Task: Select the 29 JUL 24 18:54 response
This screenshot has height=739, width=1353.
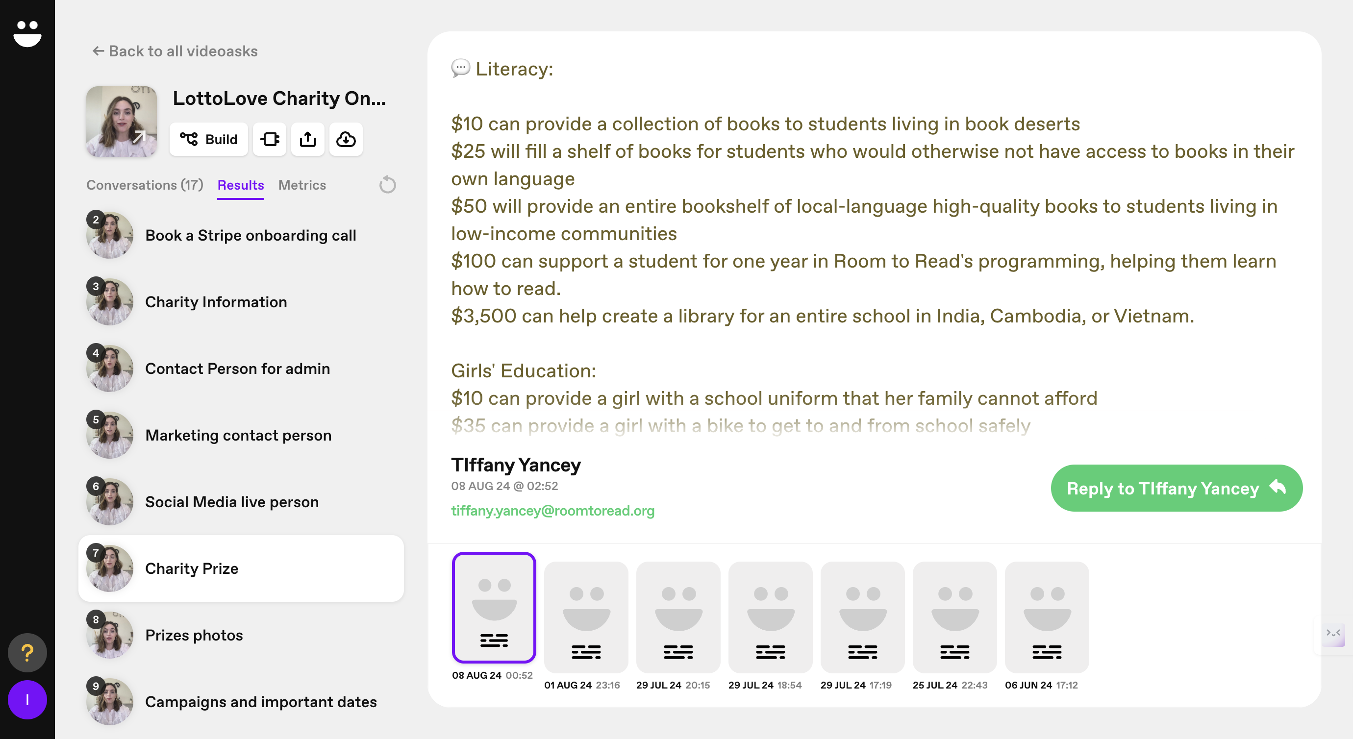Action: point(770,617)
